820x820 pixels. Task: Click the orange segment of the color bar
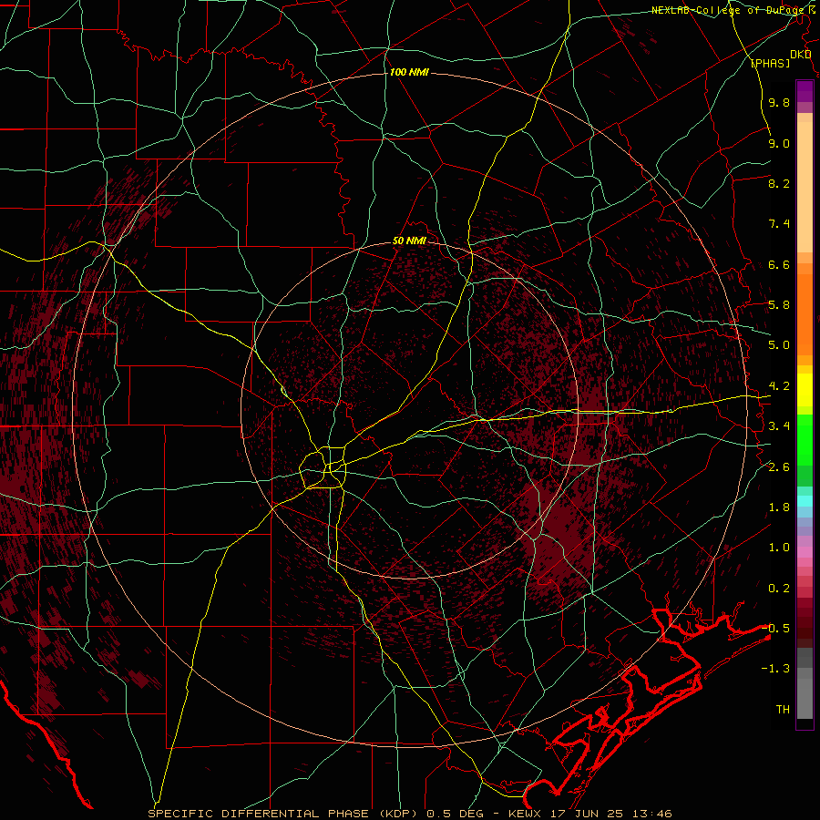tap(805, 314)
